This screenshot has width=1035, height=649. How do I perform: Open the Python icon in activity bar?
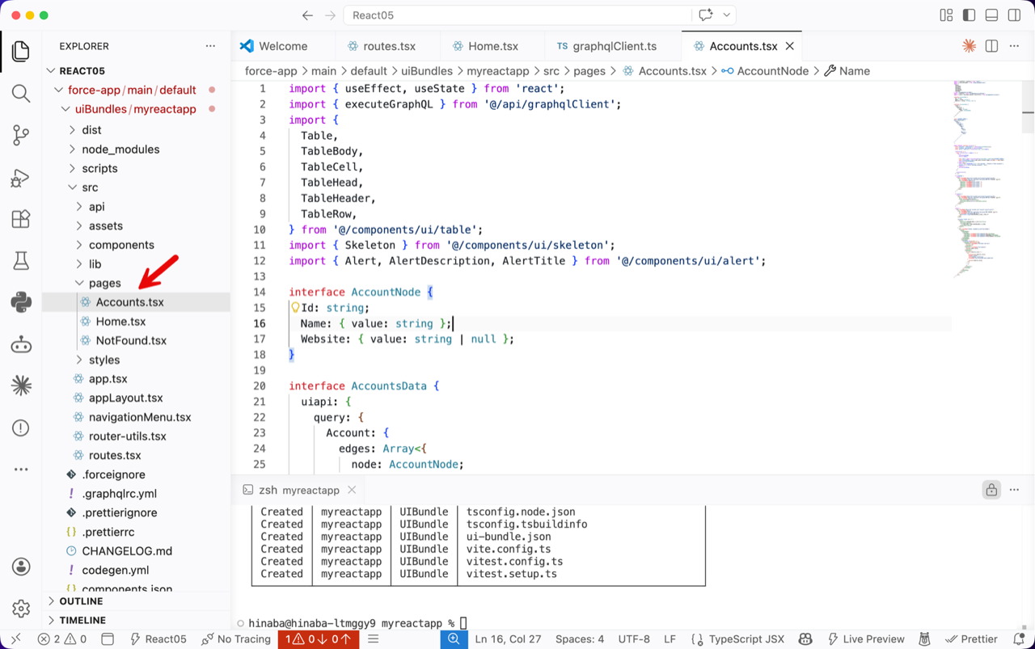(x=21, y=302)
